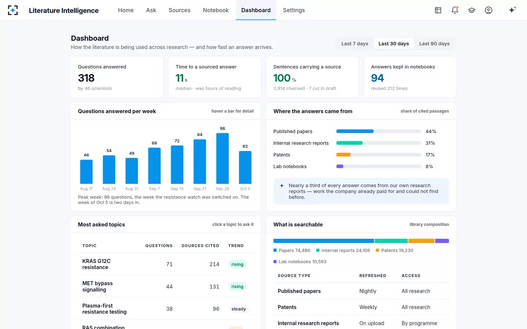
Task: Click the Lab notebooks 8% progress bar
Action: [x=379, y=166]
